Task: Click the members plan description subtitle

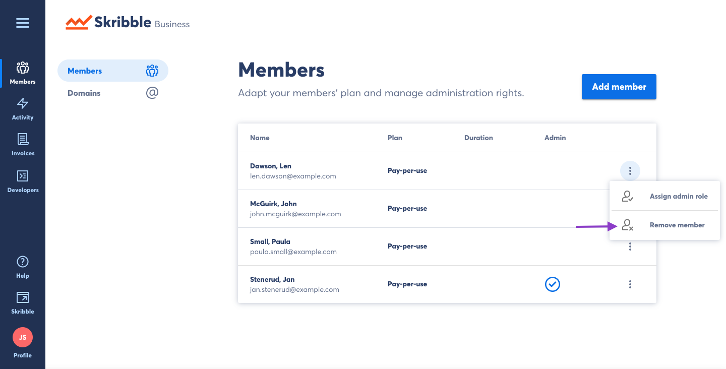Action: (x=381, y=93)
